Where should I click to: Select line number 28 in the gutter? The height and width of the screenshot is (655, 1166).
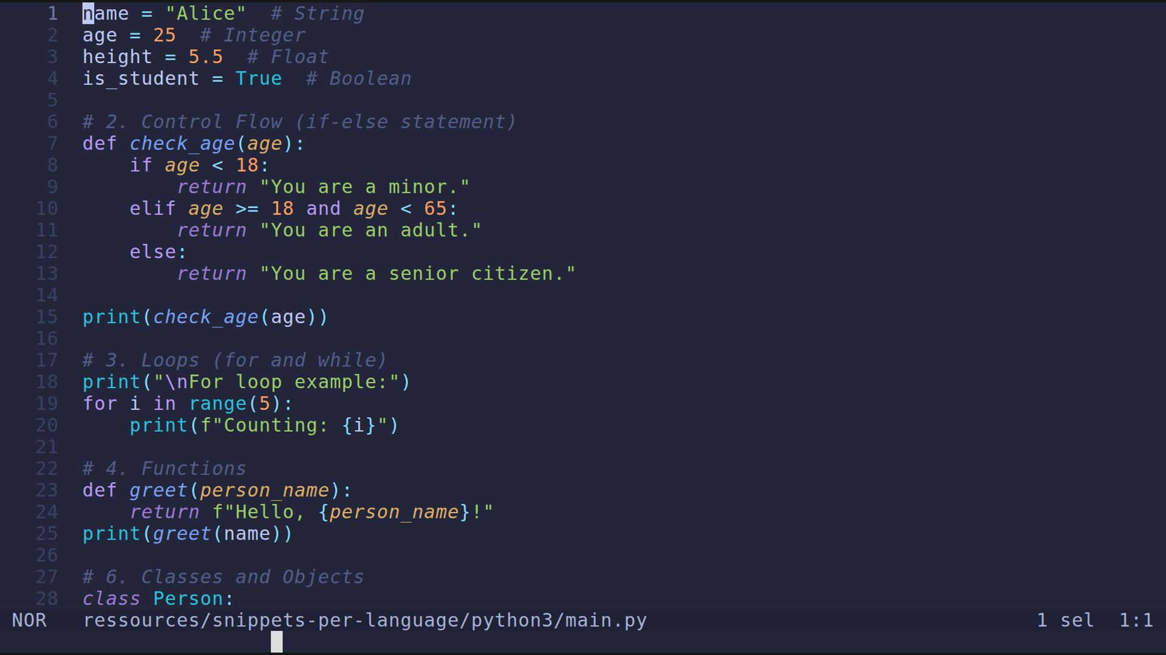pyautogui.click(x=46, y=599)
